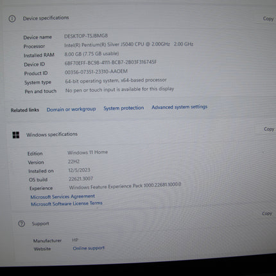
Task: Open Microsoft Services Agreement link
Action: pyautogui.click(x=63, y=196)
